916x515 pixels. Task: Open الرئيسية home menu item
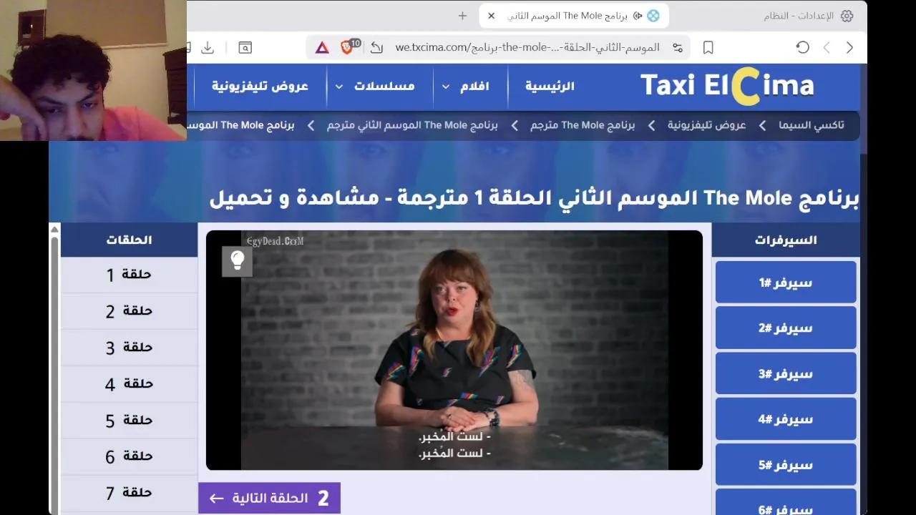click(x=550, y=86)
